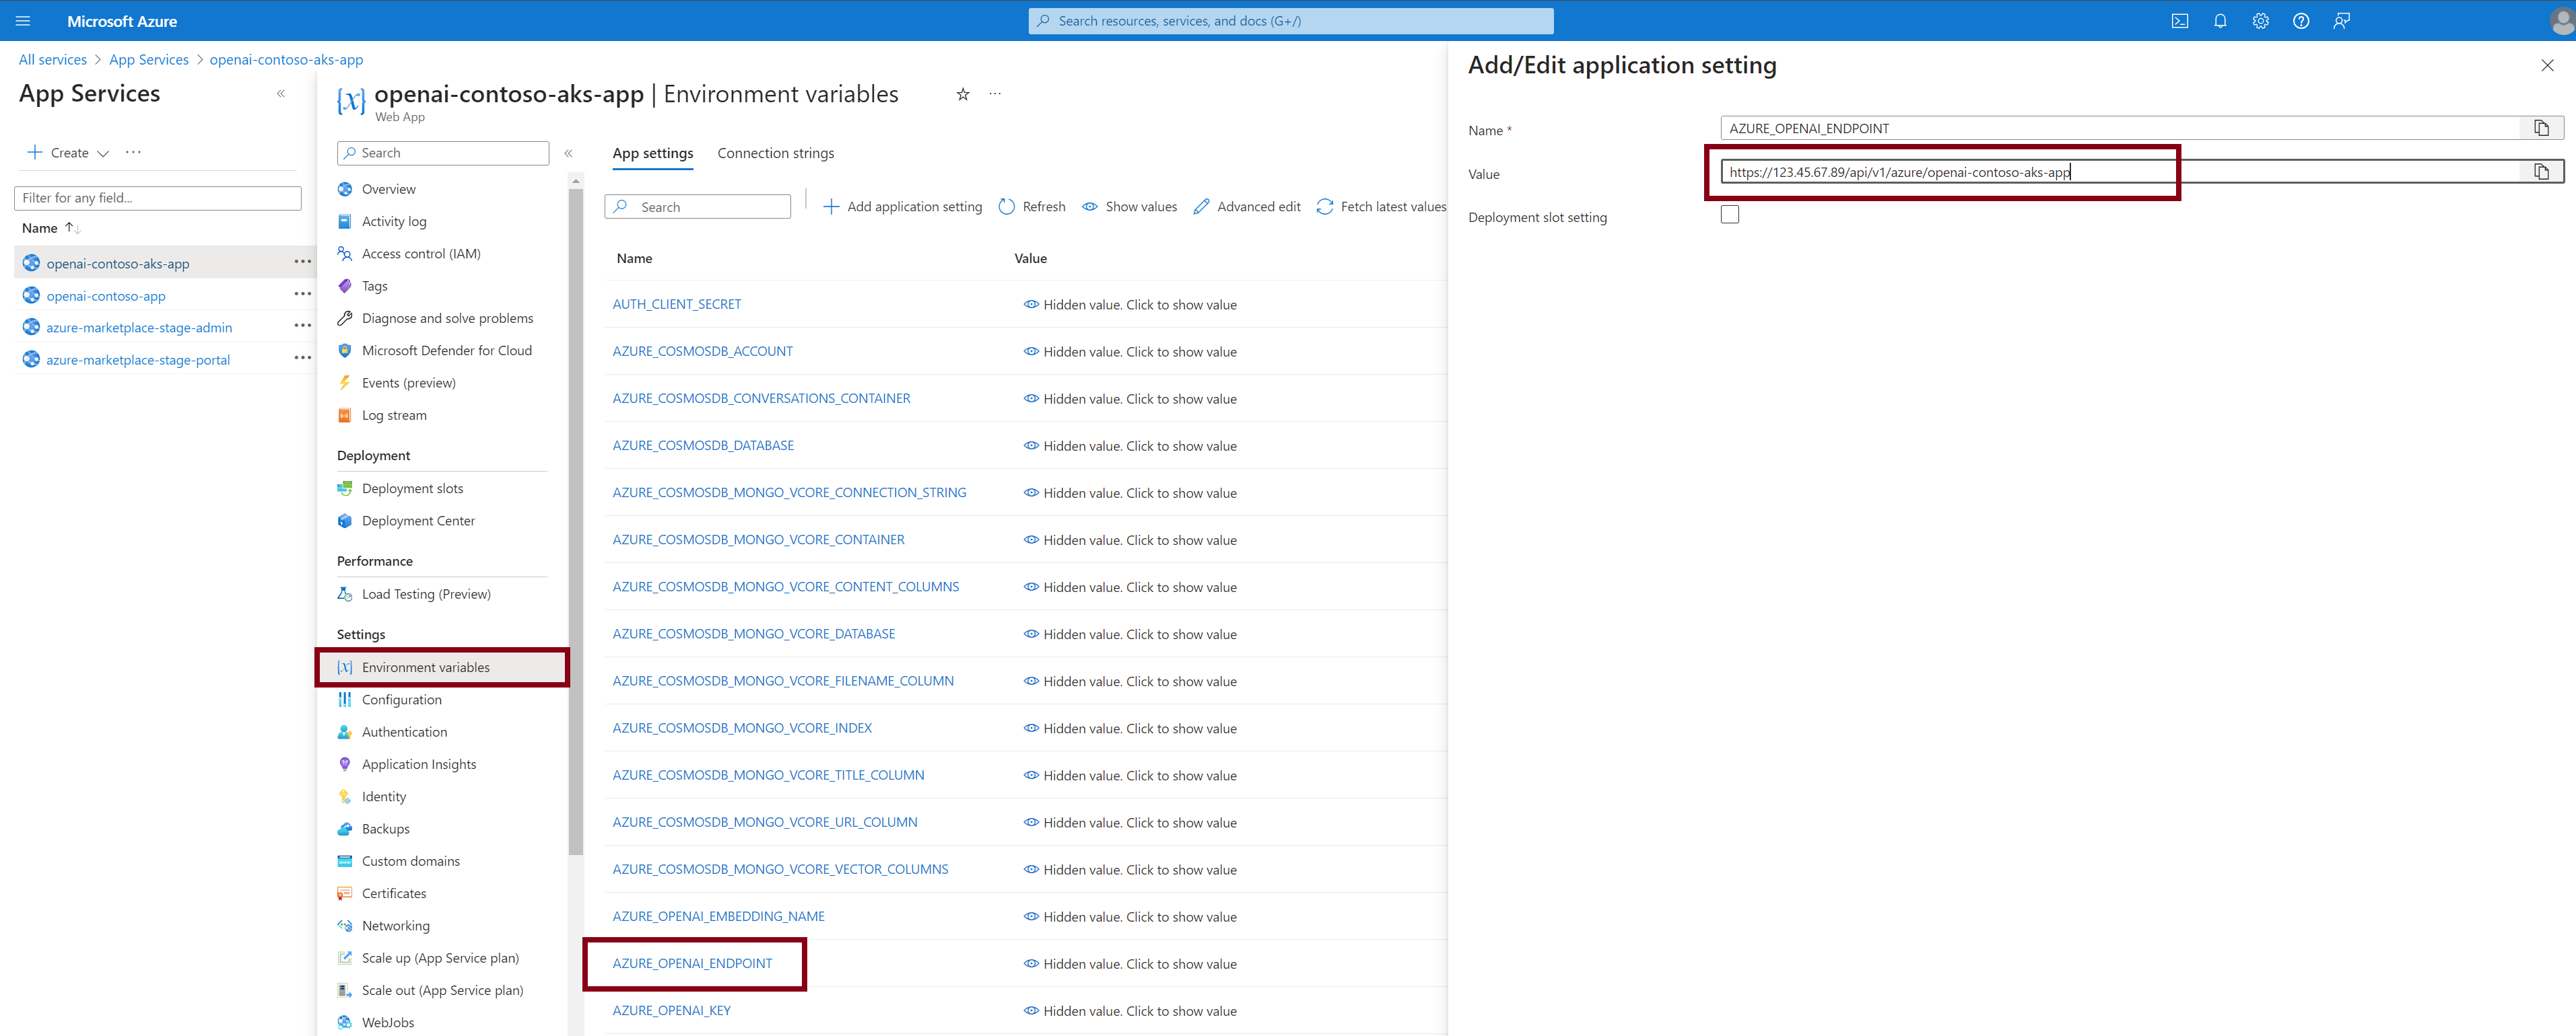The width and height of the screenshot is (2576, 1036).
Task: Click the left menu vertical scrollbar
Action: tap(575, 519)
